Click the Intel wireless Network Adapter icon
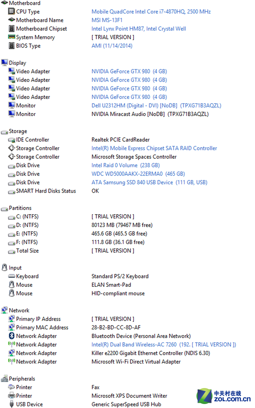255x408 pixels. click(x=12, y=344)
